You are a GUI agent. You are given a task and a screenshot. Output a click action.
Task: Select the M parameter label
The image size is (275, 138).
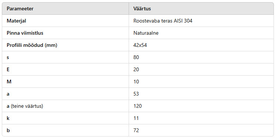(9, 82)
